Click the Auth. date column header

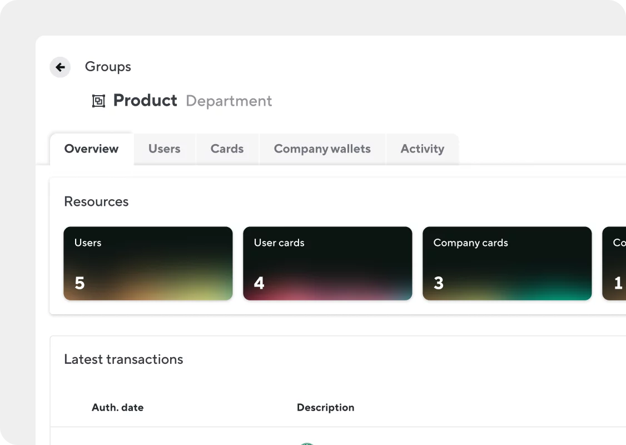point(118,407)
